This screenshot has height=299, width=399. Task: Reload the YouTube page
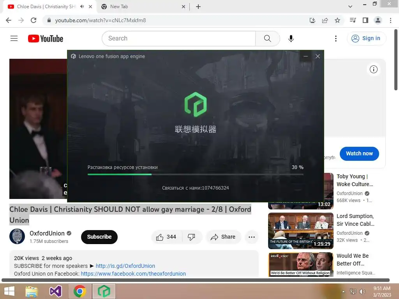point(34,20)
